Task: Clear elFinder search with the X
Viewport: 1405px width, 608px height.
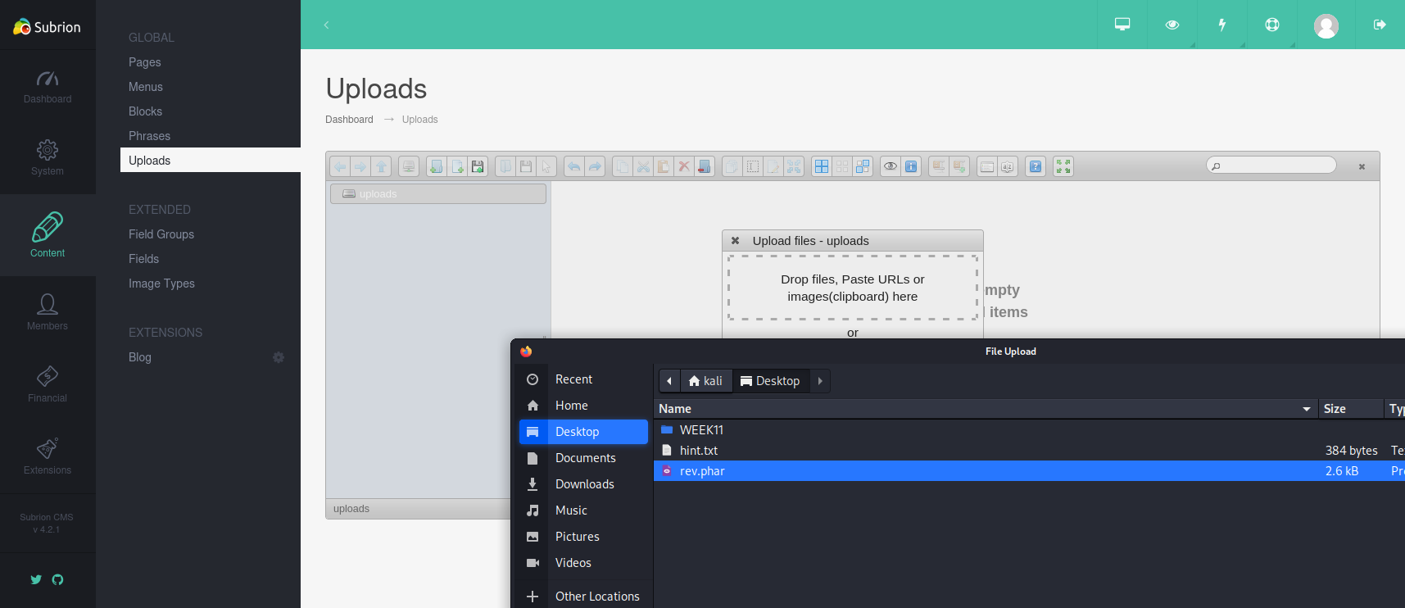Action: 1362,166
